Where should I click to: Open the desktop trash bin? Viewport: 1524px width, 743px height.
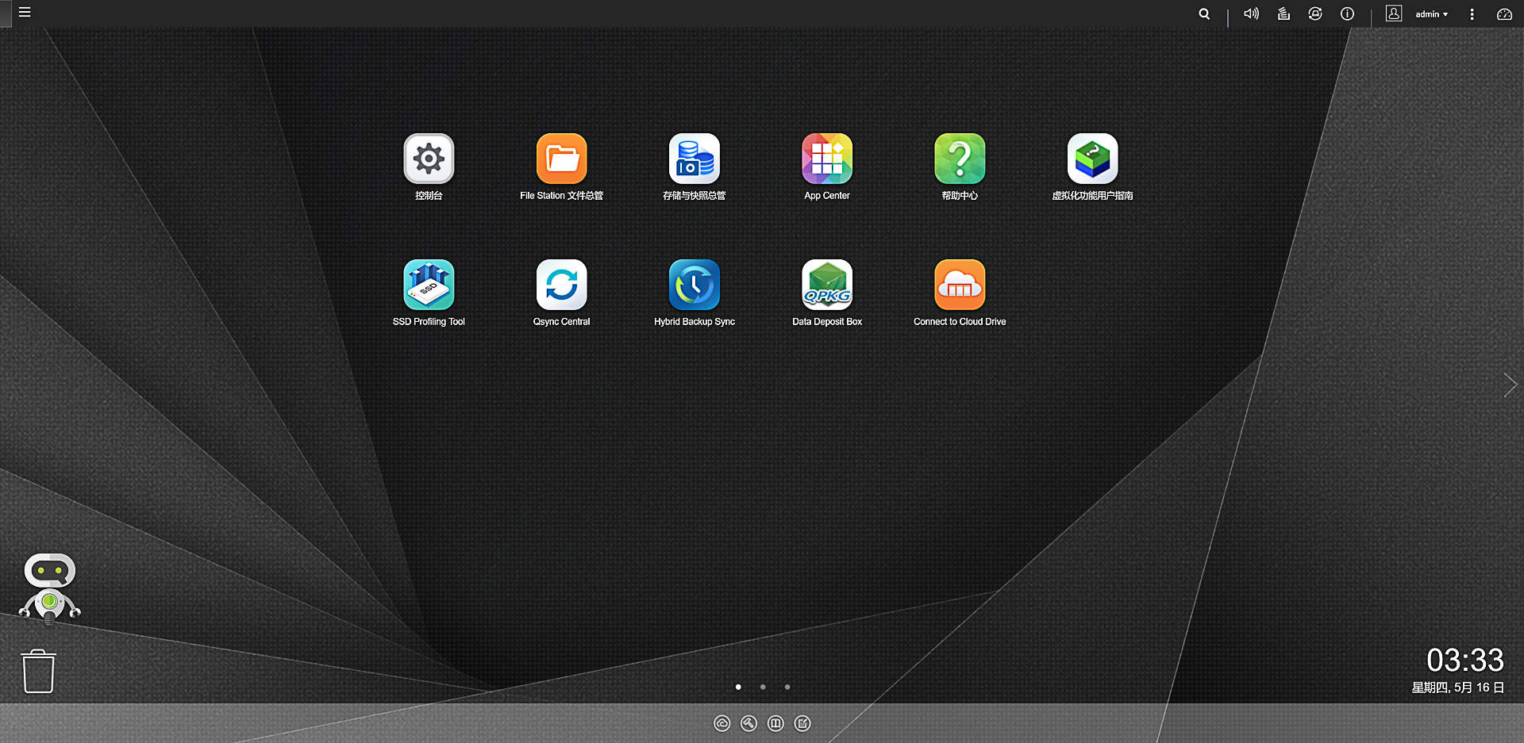(38, 672)
